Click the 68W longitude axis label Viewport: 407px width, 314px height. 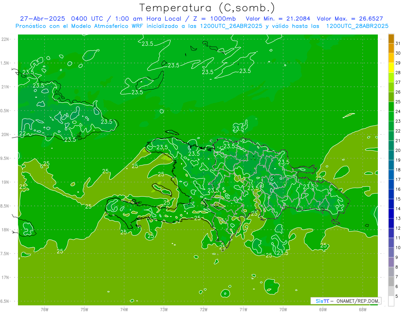363,310
